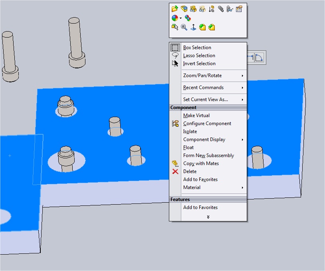Expand the menu with the double chevron

(x=208, y=217)
